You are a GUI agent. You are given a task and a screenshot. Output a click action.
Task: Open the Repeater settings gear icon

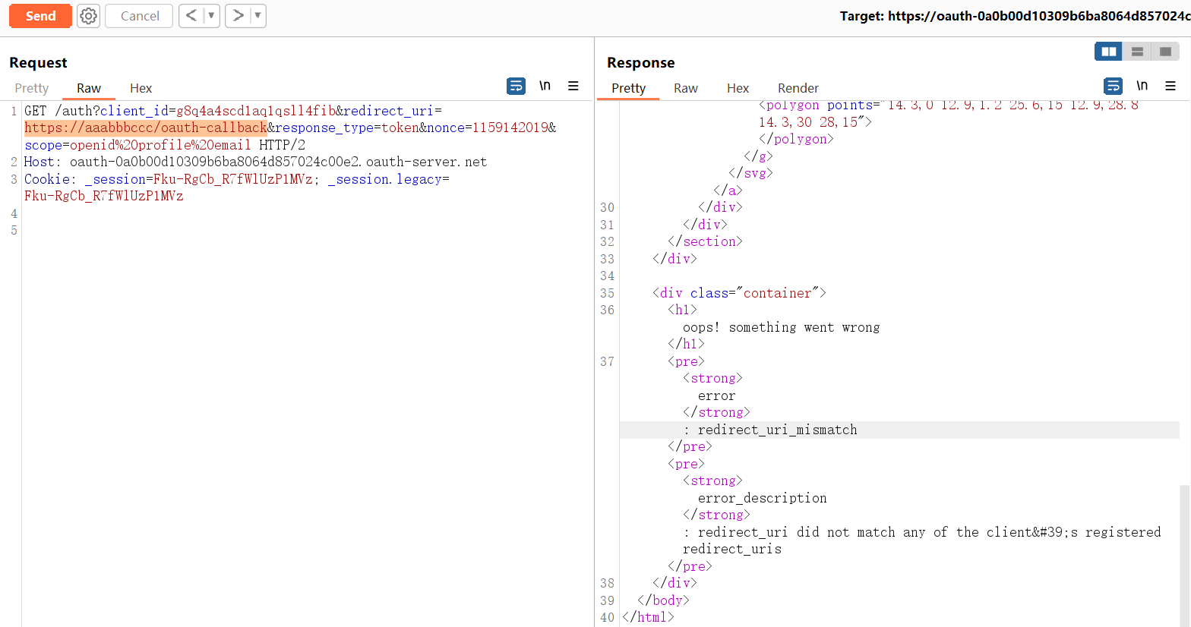[89, 16]
